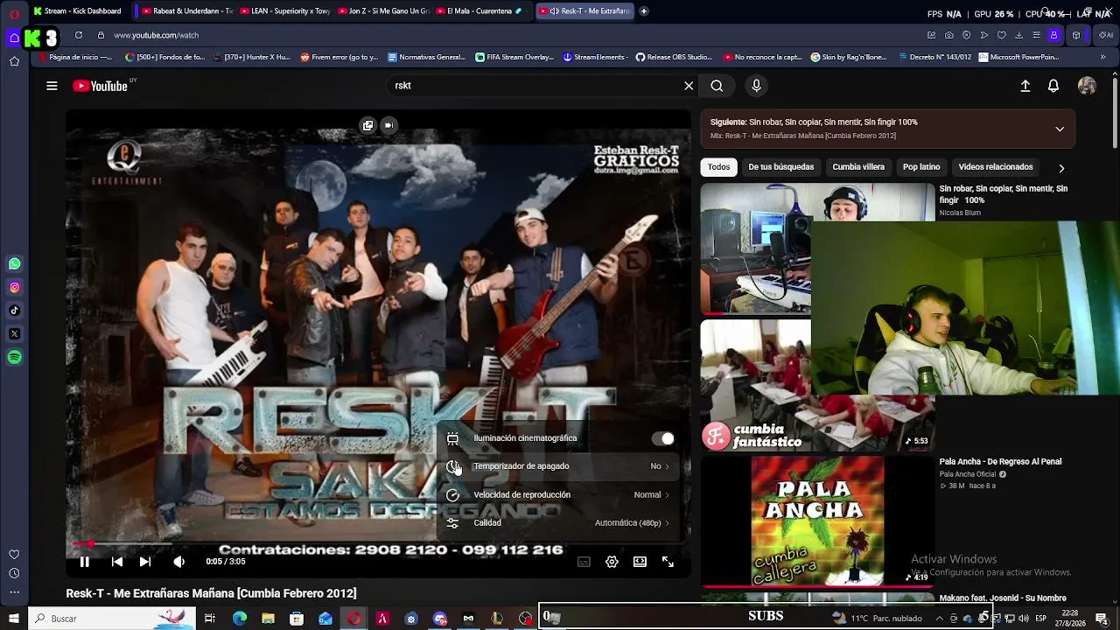
Task: Toggle Iluminación cinematográfica switch
Action: tap(662, 438)
